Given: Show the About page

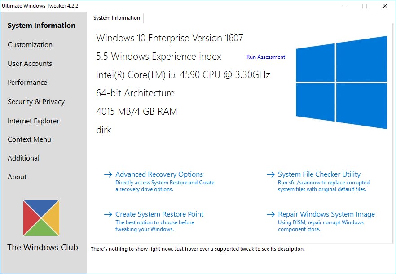Looking at the screenshot, I should click(x=17, y=177).
